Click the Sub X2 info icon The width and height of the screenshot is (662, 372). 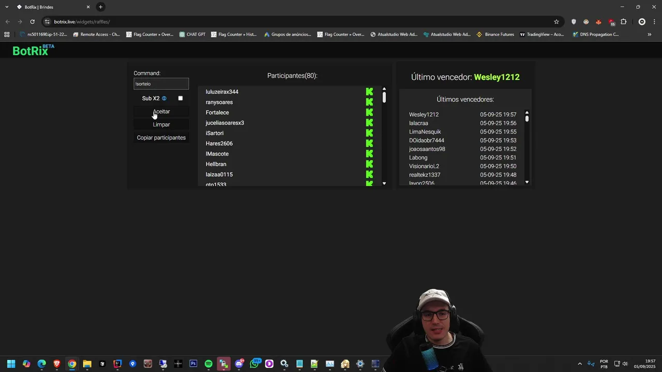point(164,98)
